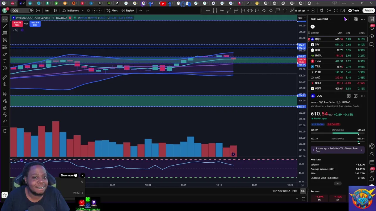Select the ruler measure tool

[5, 77]
